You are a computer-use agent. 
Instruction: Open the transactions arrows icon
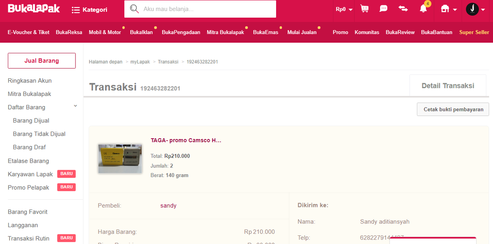[x=403, y=9]
